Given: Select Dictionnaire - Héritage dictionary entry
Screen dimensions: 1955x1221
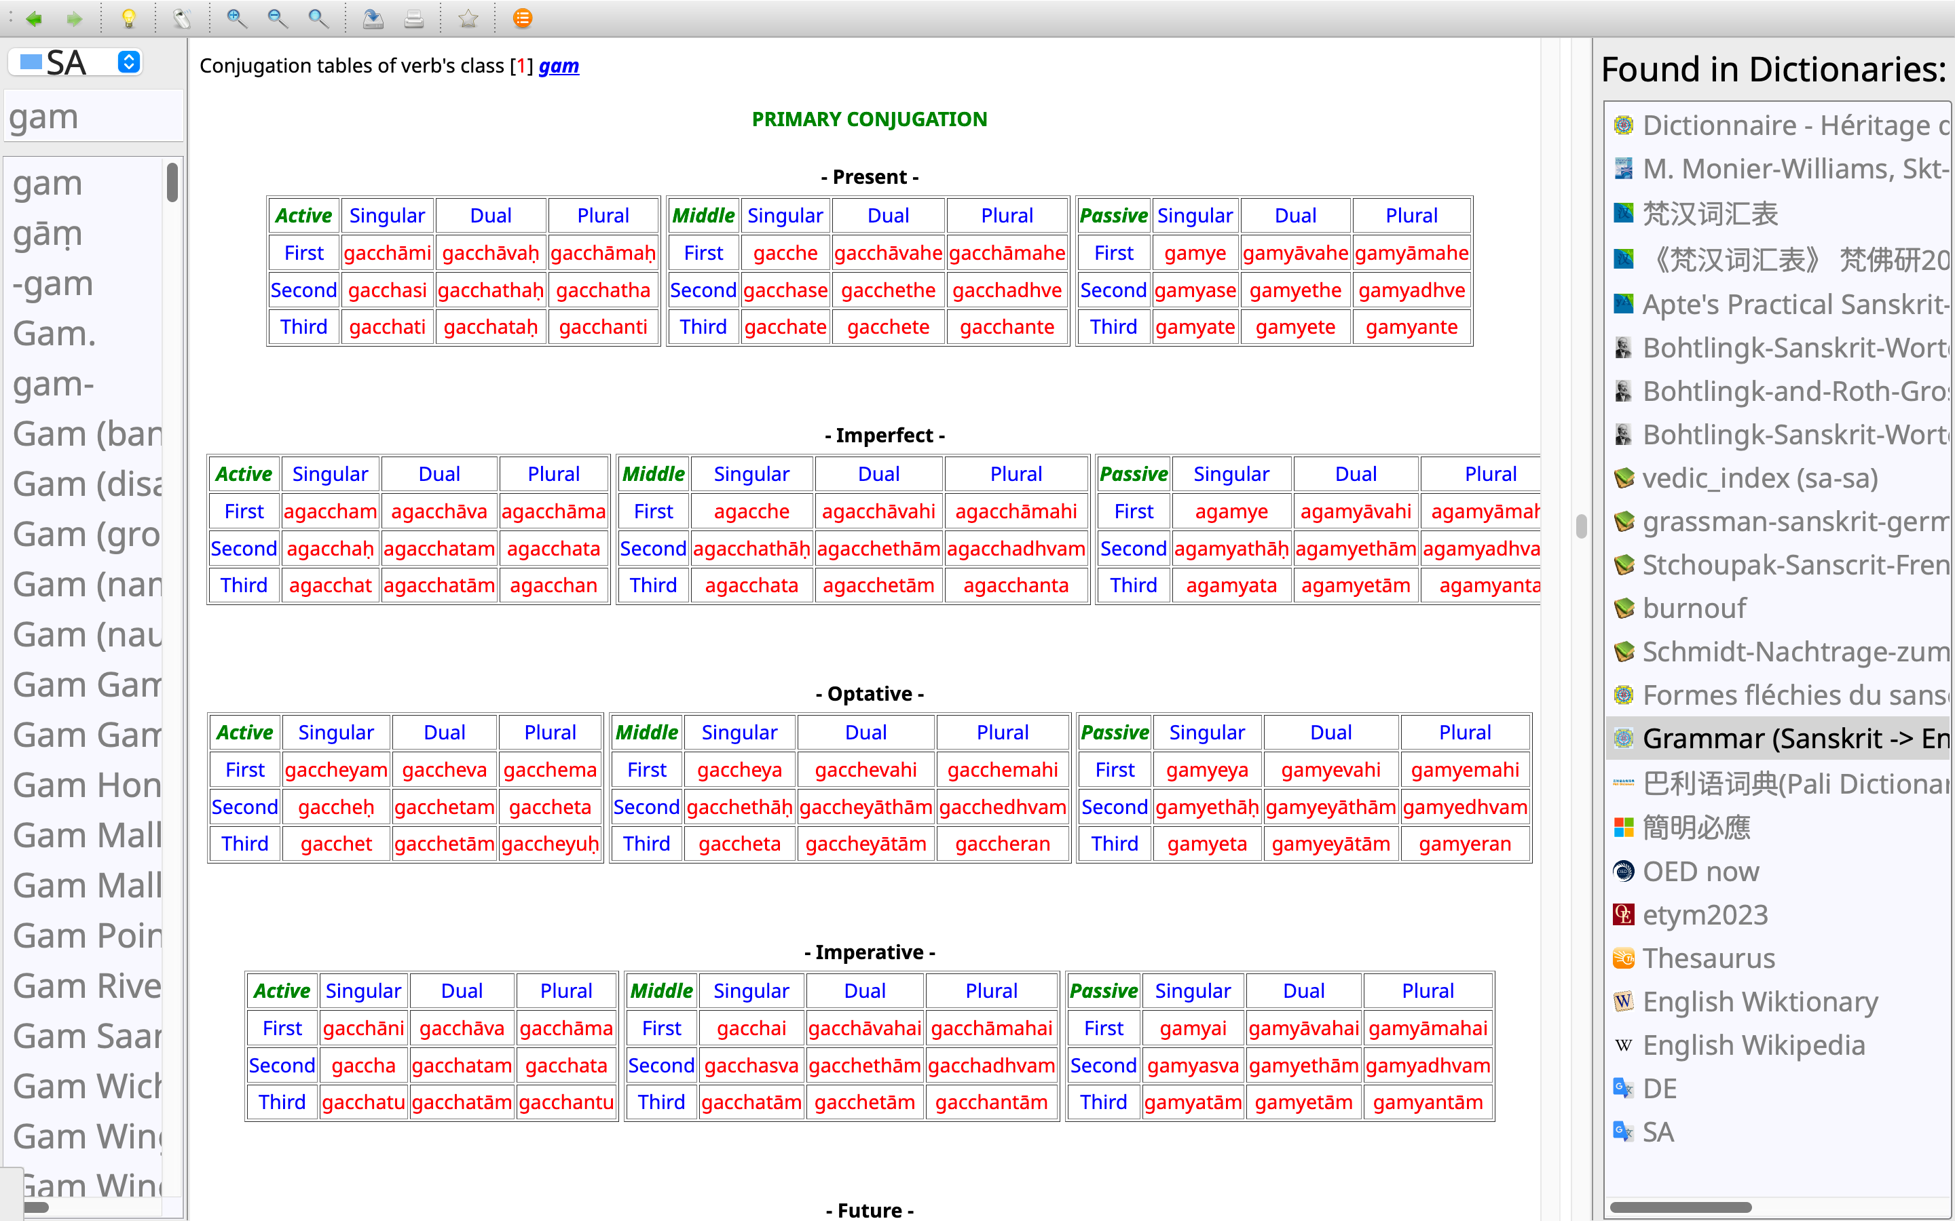Looking at the screenshot, I should [1777, 125].
